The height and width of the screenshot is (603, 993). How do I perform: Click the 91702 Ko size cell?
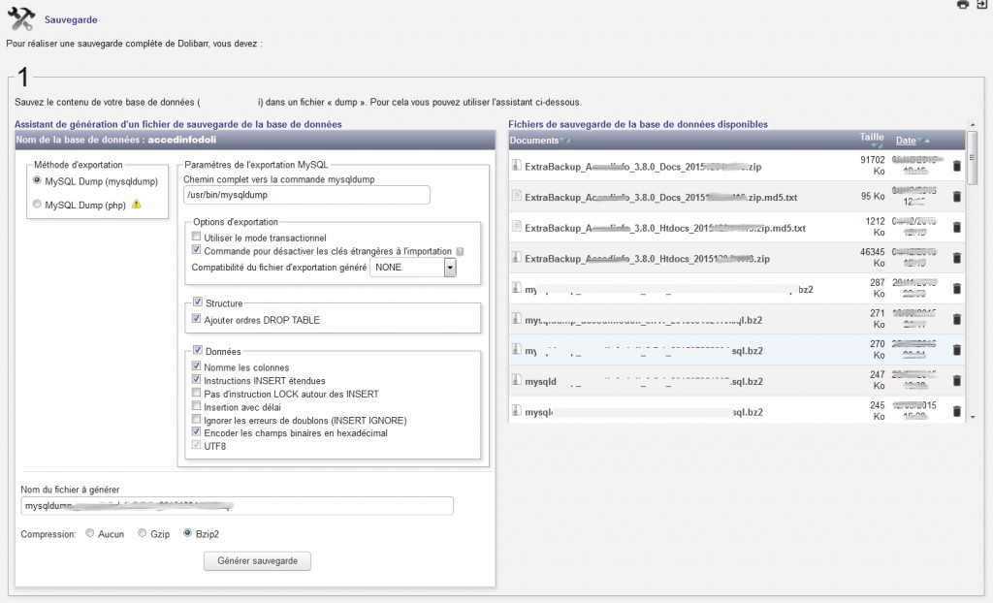coord(872,166)
